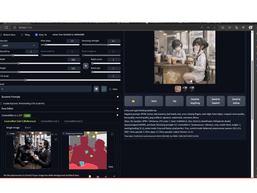
Task: Click the Upscale by slider
Action: pyautogui.click(x=19, y=55)
